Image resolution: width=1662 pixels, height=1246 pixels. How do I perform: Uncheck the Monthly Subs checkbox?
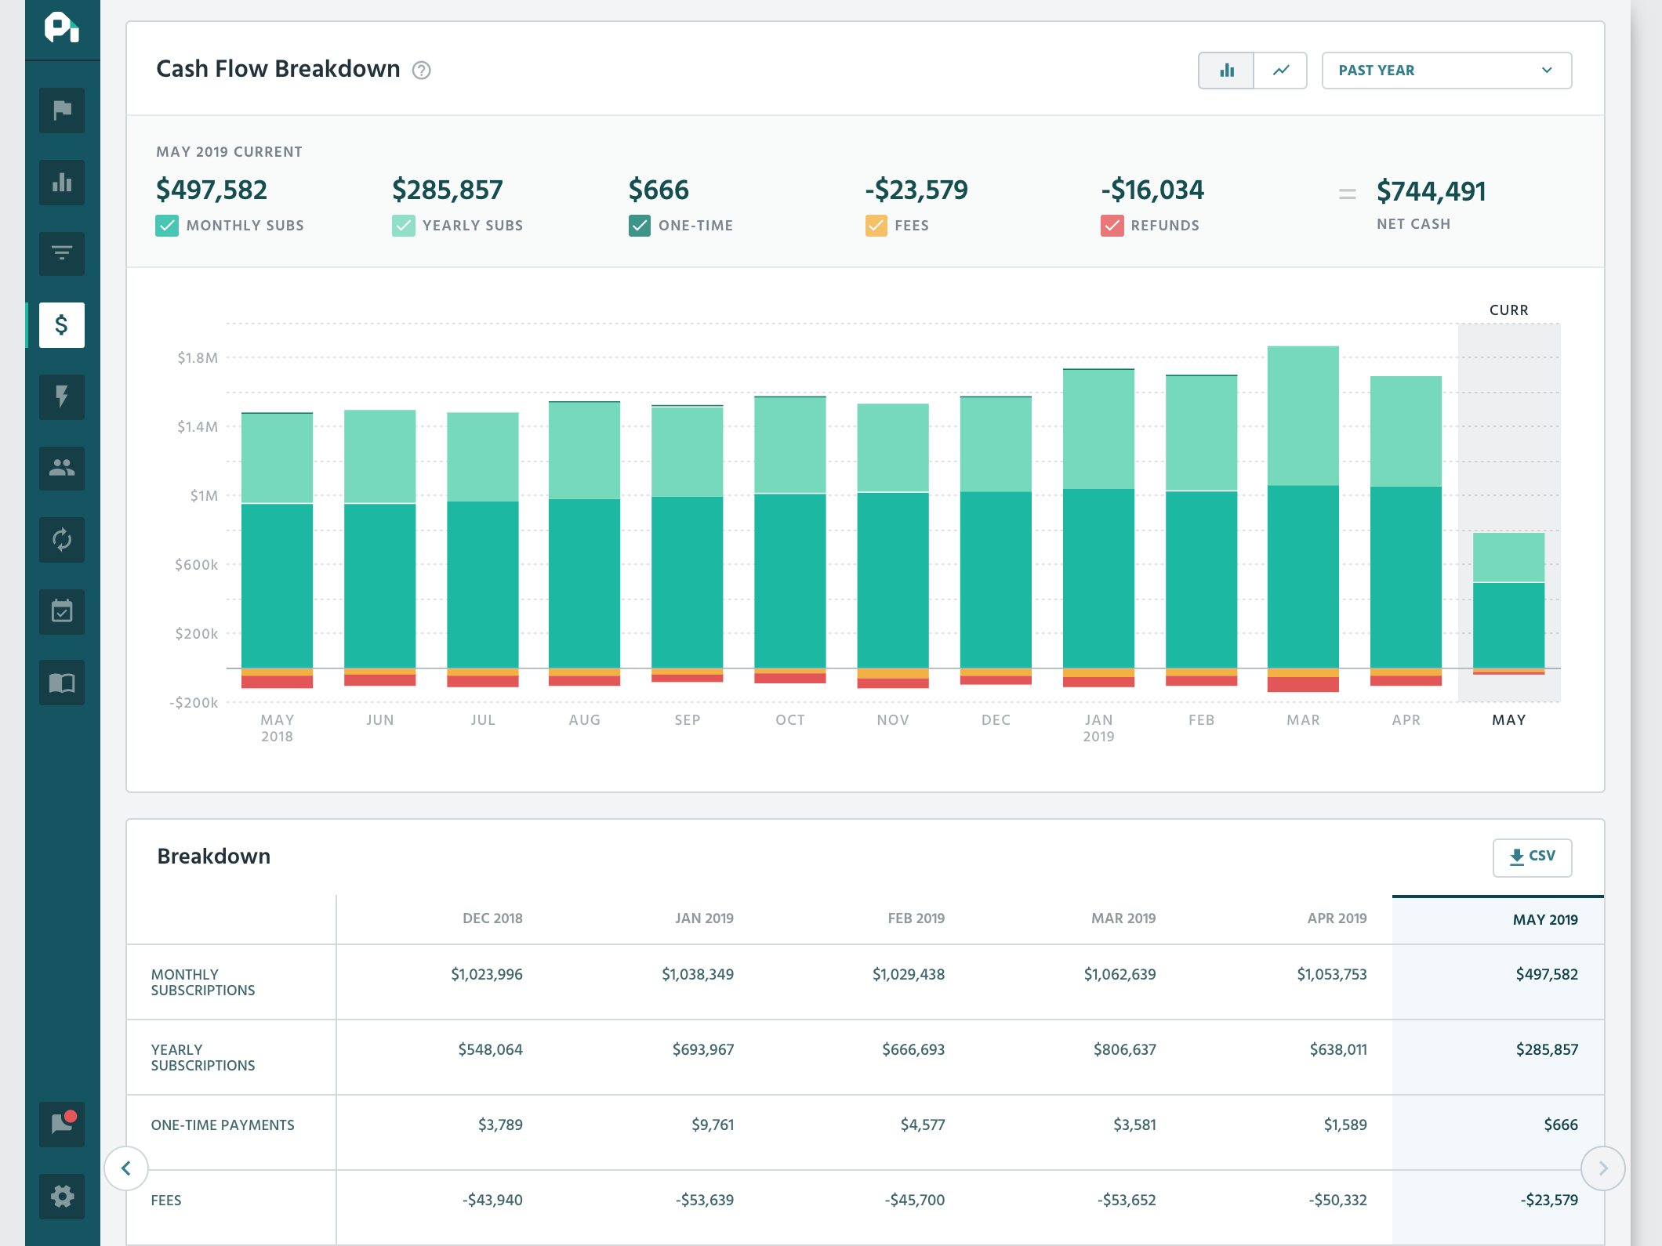click(x=167, y=226)
